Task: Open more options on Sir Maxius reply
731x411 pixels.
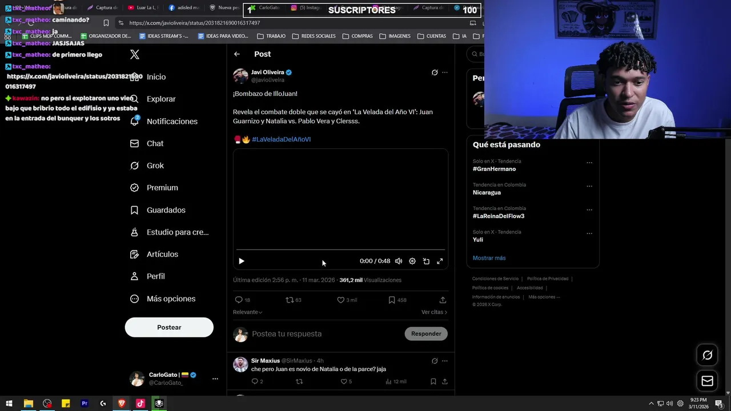Action: [445, 361]
